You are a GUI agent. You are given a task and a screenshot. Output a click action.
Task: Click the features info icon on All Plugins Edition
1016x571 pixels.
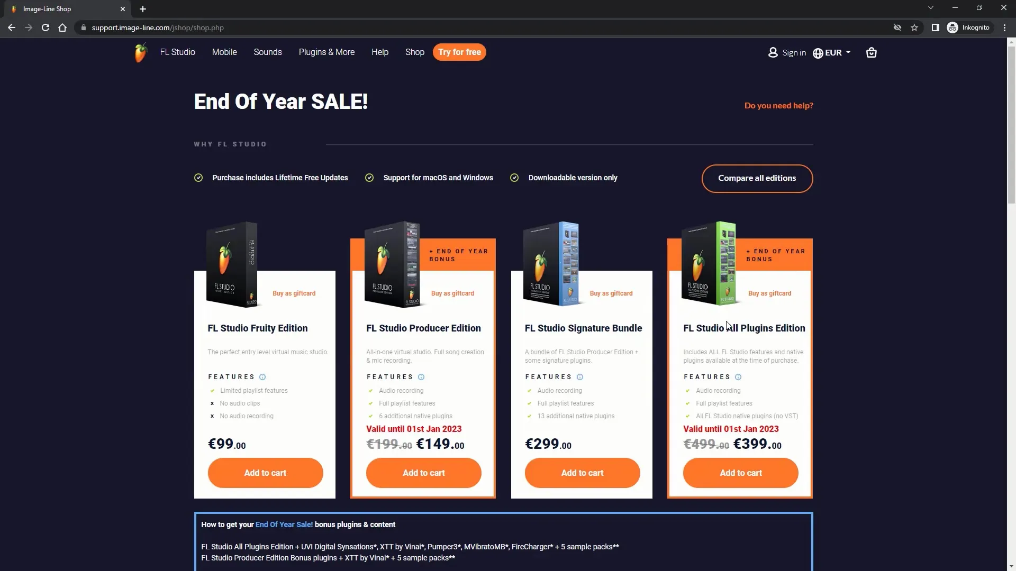coord(738,376)
